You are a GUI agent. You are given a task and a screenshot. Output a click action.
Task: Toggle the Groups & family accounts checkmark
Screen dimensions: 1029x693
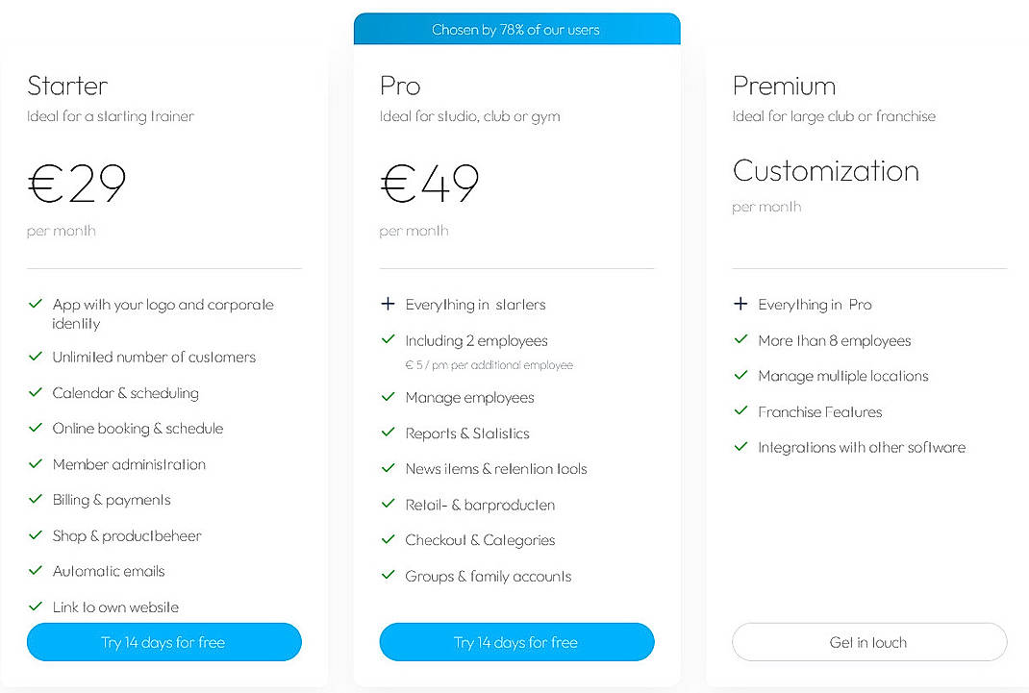point(389,576)
